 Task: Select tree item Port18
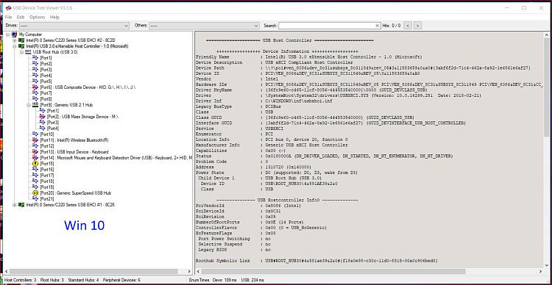[x=47, y=181]
